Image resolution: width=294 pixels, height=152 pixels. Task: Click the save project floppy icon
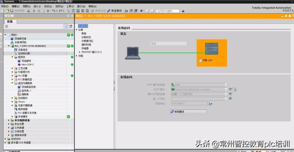click(12, 11)
